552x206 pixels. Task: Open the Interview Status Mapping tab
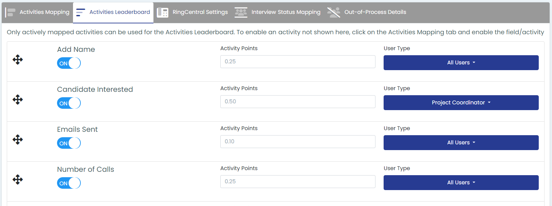tap(278, 13)
